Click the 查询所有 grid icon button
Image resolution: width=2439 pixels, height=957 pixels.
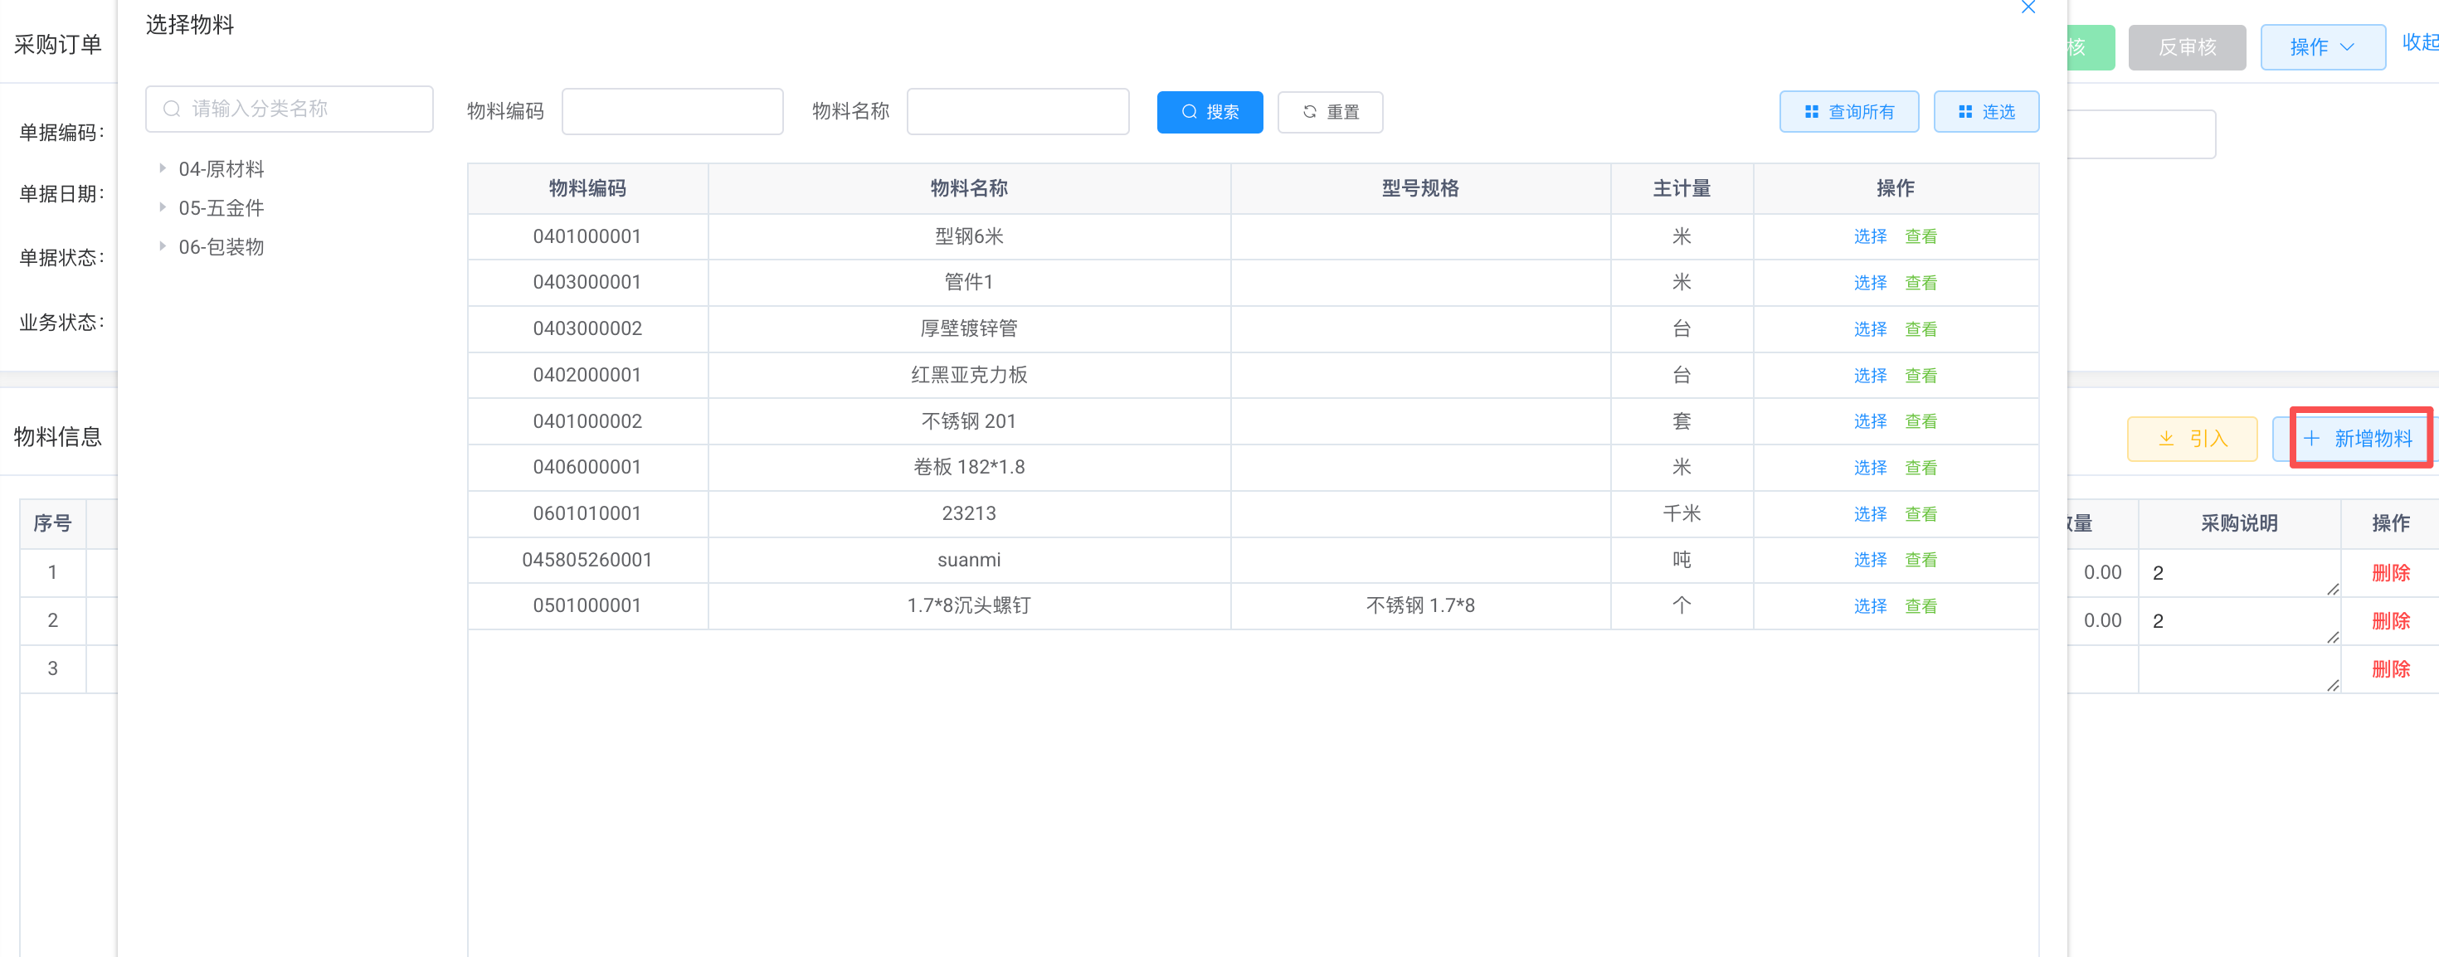pos(1848,112)
